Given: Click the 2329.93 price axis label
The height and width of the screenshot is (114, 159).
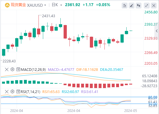Looking at the screenshot, I should [151, 38].
